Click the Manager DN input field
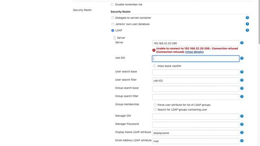 pyautogui.click(x=195, y=116)
